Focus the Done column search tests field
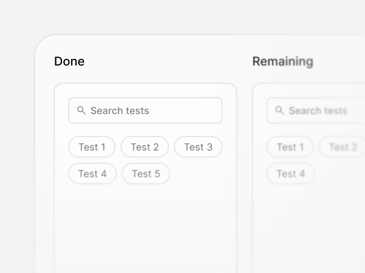Screen dimensions: 365x273 tap(145, 110)
